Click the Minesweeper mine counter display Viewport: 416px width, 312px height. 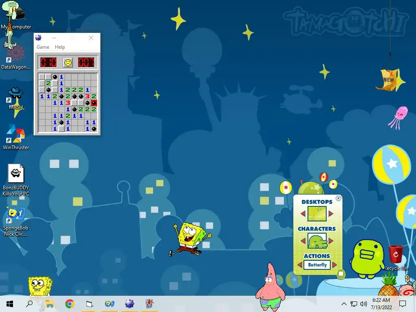tap(48, 63)
